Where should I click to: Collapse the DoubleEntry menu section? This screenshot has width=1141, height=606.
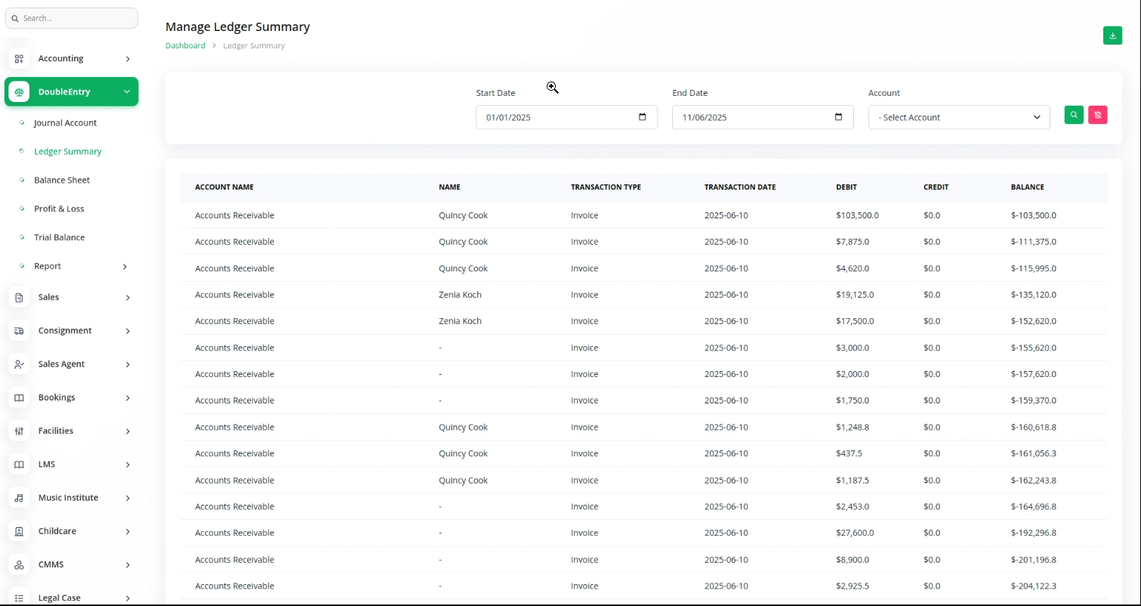pyautogui.click(x=127, y=92)
